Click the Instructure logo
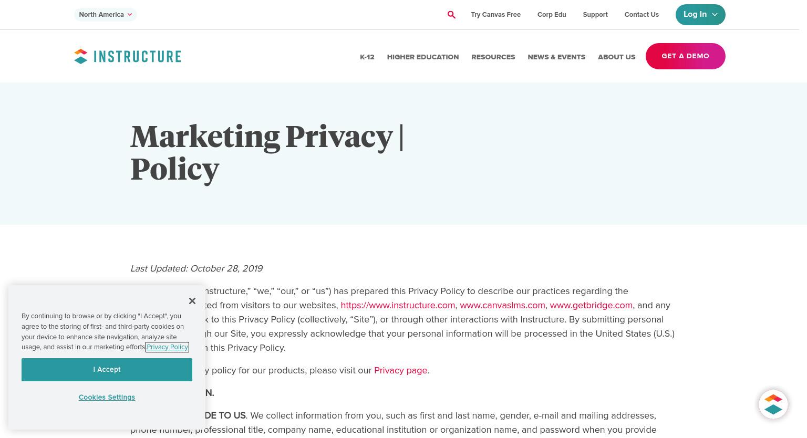This screenshot has width=807, height=438. [x=128, y=56]
